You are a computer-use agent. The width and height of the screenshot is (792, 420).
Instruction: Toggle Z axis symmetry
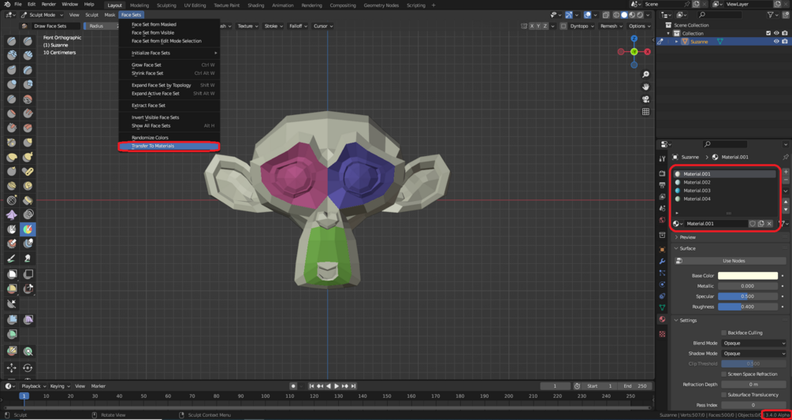coord(545,26)
